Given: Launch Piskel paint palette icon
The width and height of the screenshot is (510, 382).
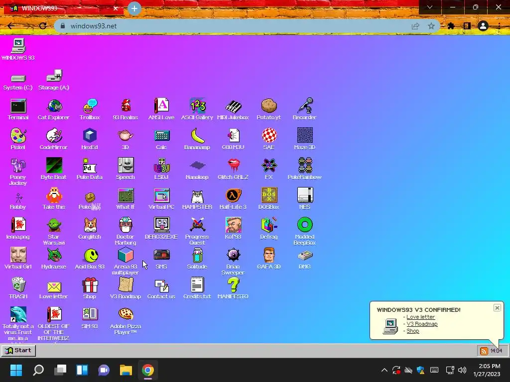Looking at the screenshot, I should point(18,139).
